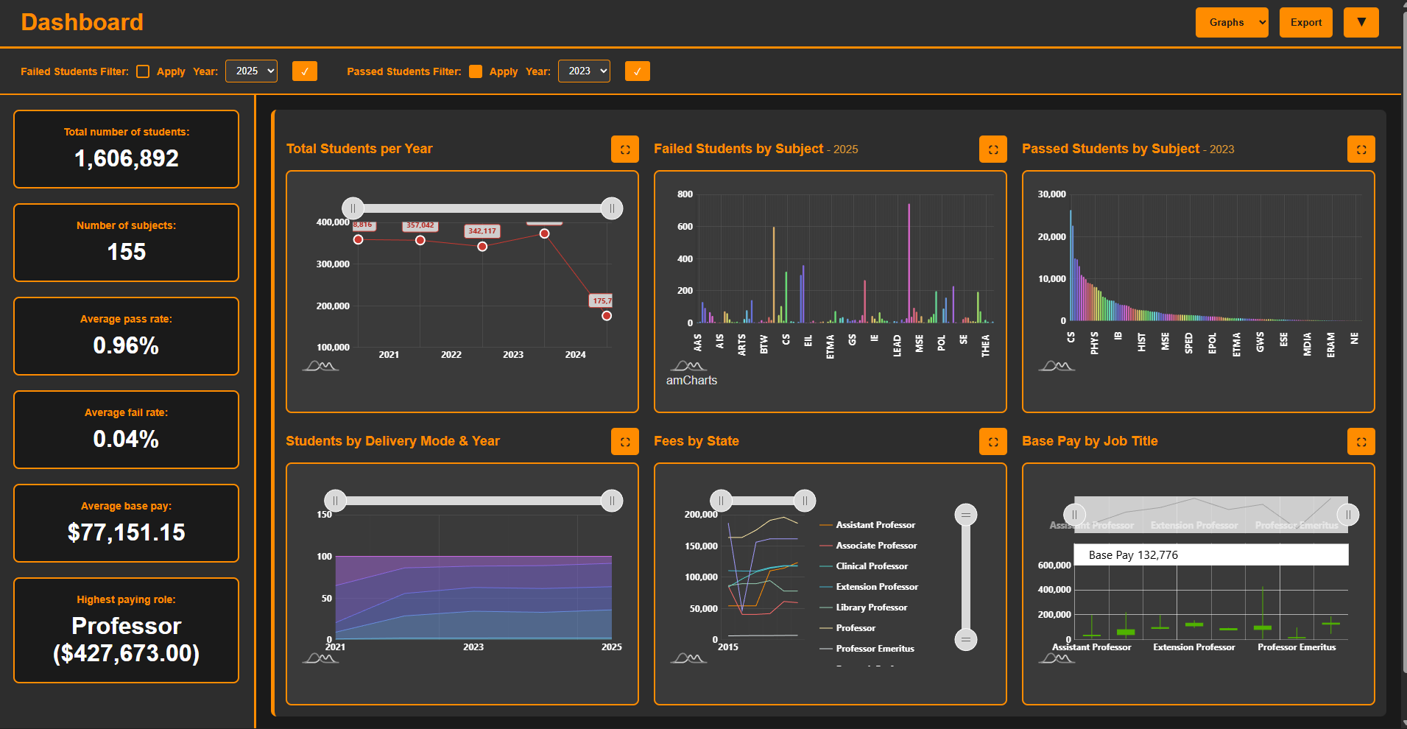The image size is (1407, 729).
Task: Open the Passed Students year dropdown (2023)
Action: [x=584, y=71]
